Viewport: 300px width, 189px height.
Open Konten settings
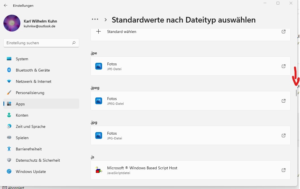tap(41, 115)
